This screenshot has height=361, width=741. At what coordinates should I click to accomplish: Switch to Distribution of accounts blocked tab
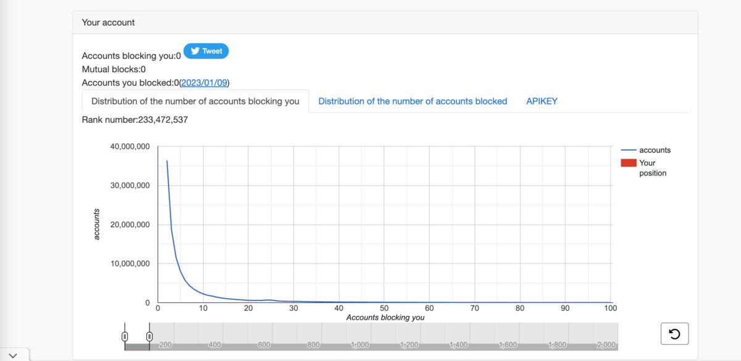[412, 101]
